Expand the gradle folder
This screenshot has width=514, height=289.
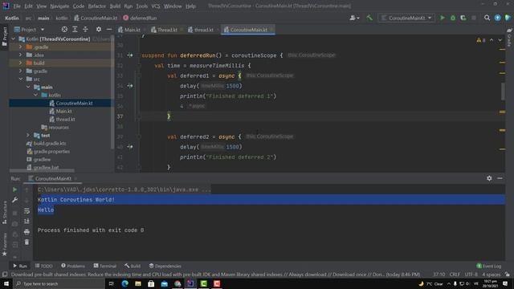[x=21, y=71]
